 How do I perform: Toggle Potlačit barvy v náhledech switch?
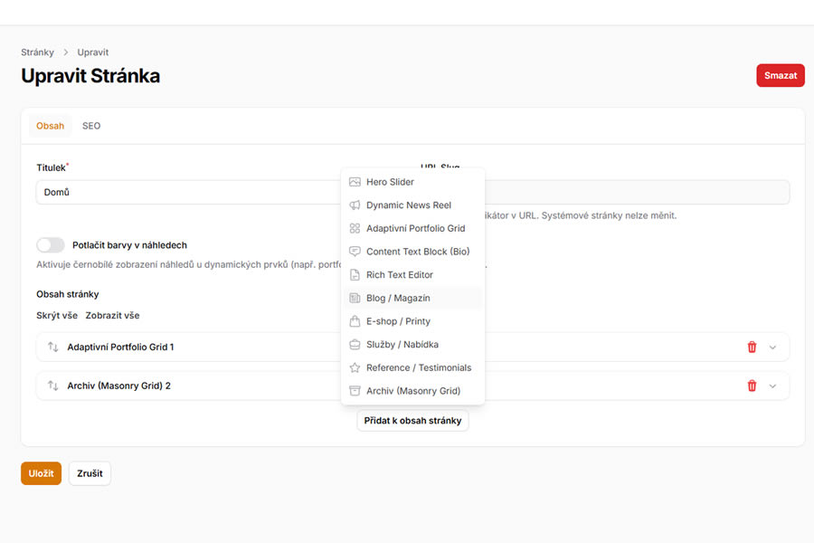pyautogui.click(x=51, y=245)
